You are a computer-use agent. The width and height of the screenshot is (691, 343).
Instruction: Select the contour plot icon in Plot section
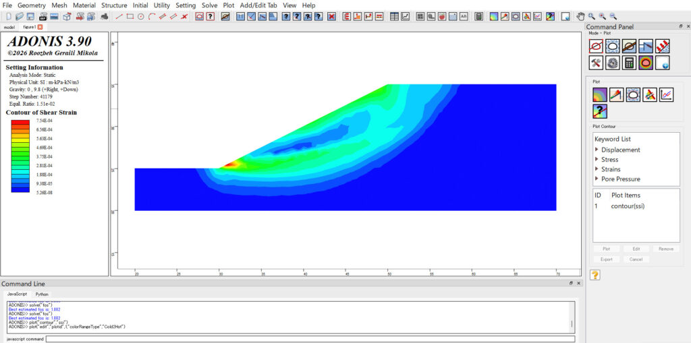tap(599, 95)
